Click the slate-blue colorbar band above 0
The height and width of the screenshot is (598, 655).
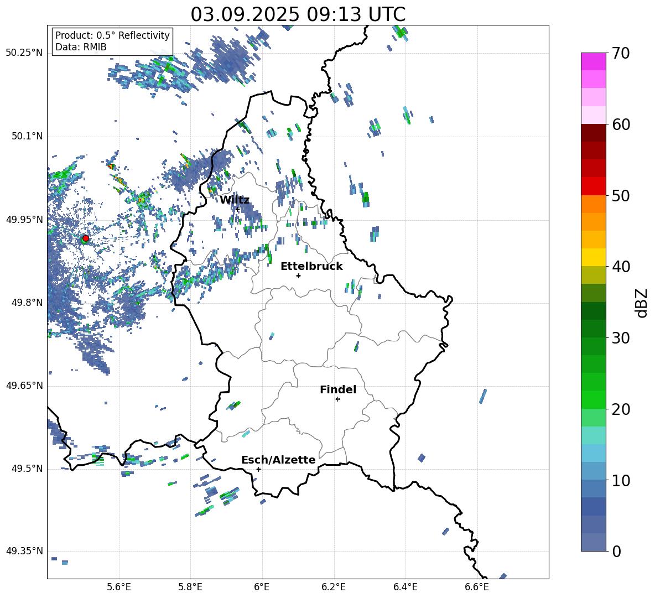tap(593, 542)
